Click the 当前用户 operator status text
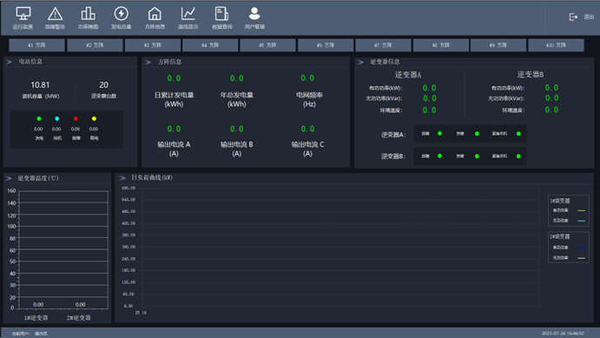 click(x=30, y=334)
